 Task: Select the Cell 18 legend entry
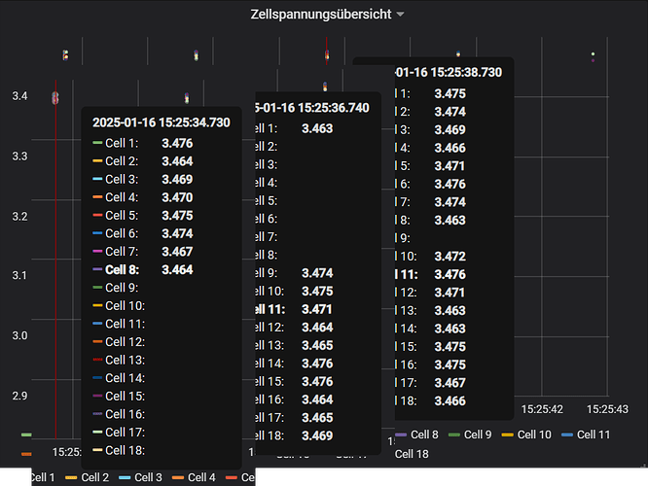[411, 454]
